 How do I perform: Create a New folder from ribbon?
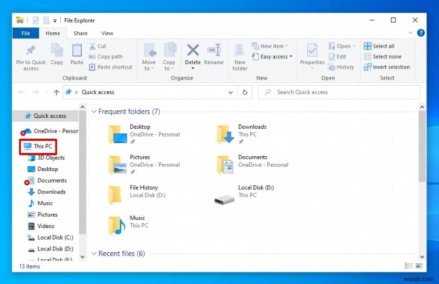click(x=240, y=58)
